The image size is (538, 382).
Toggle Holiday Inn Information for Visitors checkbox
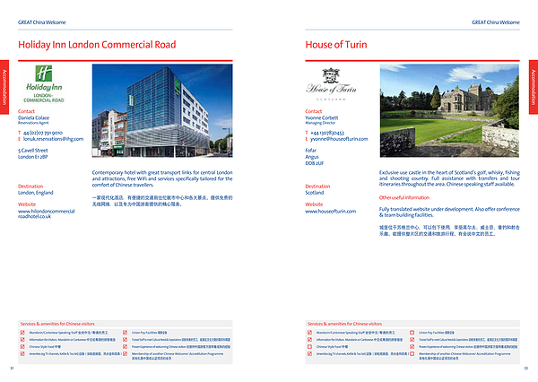(22, 340)
